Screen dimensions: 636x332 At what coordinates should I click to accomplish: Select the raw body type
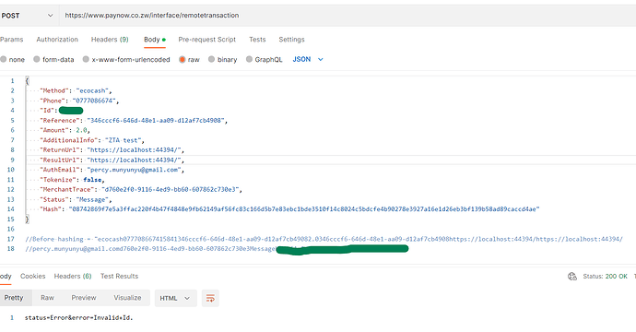(x=190, y=59)
